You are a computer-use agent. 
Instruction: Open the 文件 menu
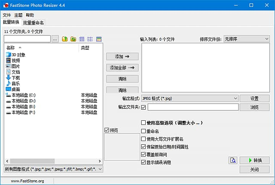click(x=7, y=15)
